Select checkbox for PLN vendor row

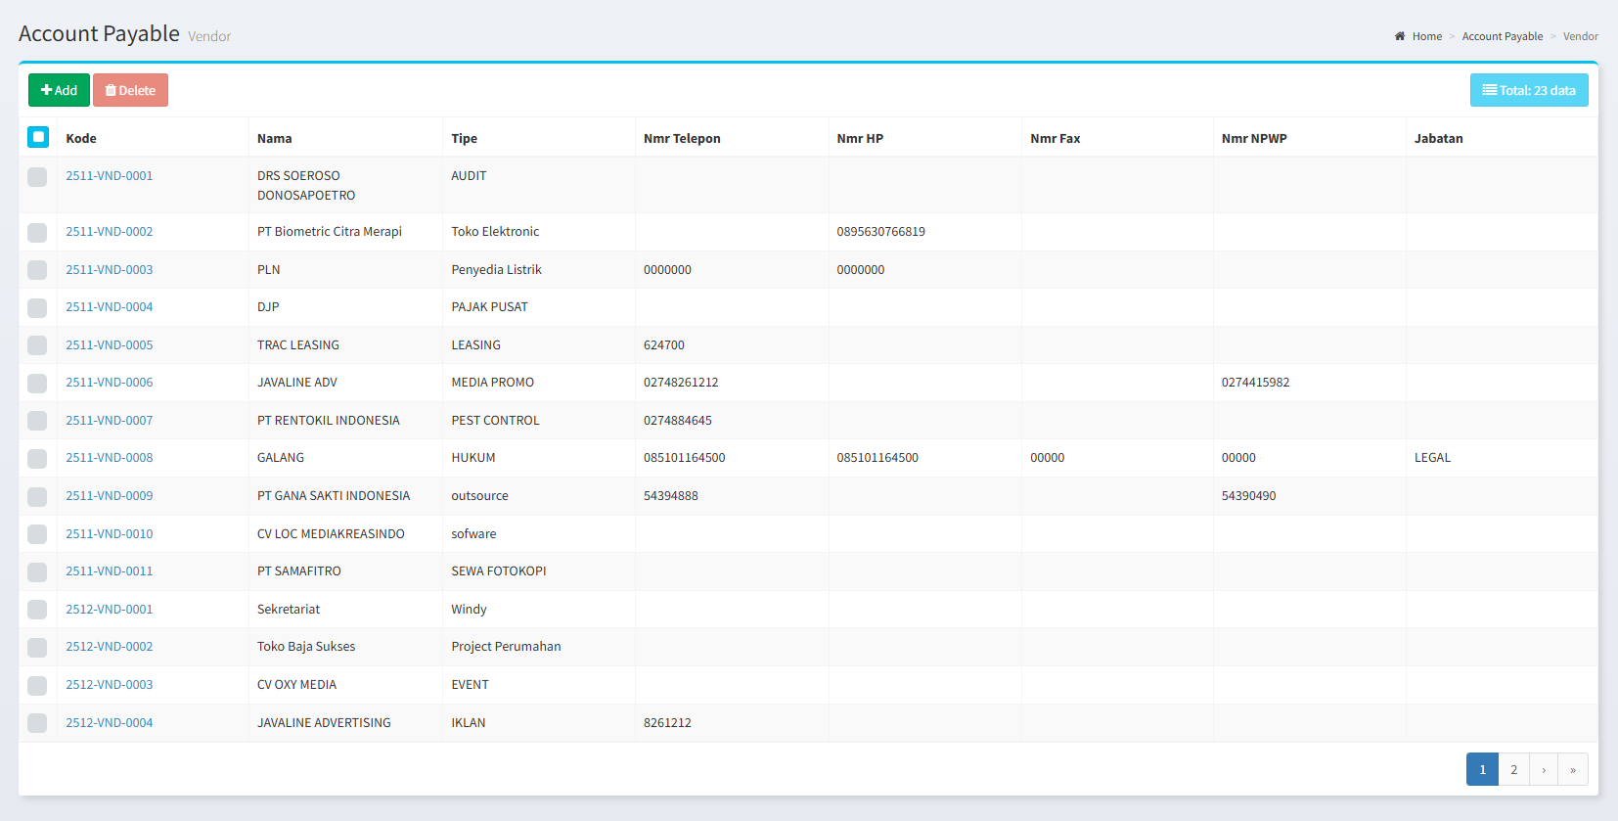[x=37, y=270]
